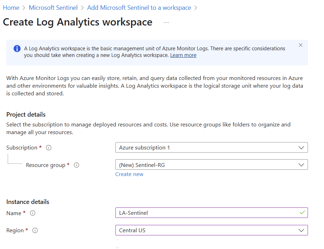
Task: Go to Home breadcrumb
Action: [x=11, y=8]
